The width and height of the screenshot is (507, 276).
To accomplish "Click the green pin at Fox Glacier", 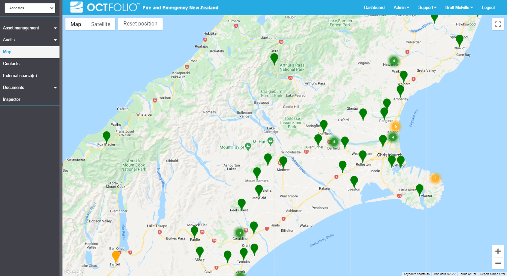I will click(106, 136).
